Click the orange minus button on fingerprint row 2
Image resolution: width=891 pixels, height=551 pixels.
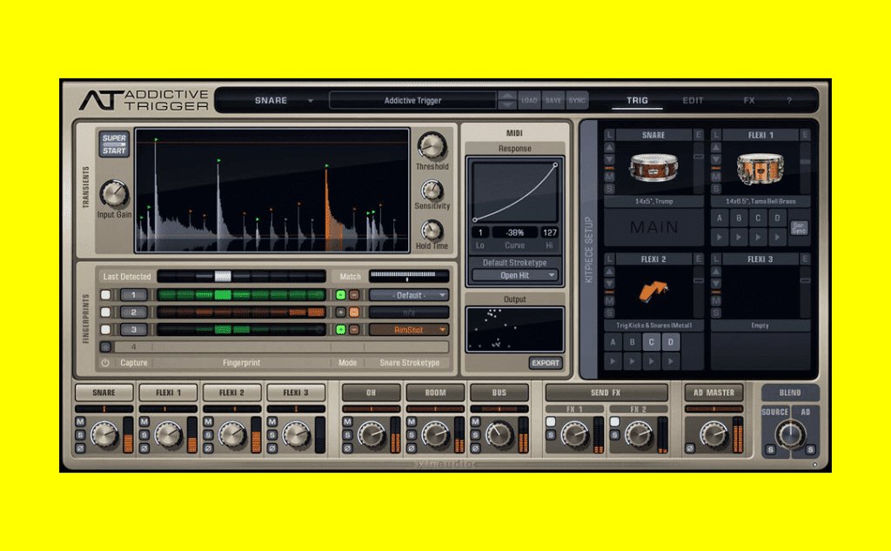click(354, 312)
